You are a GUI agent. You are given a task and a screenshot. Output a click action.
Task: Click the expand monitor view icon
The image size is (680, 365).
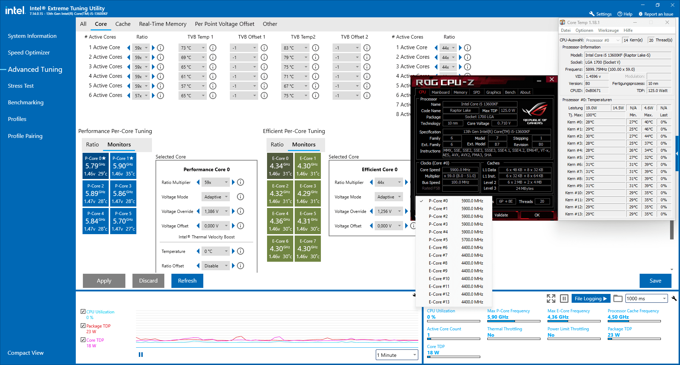[551, 299]
